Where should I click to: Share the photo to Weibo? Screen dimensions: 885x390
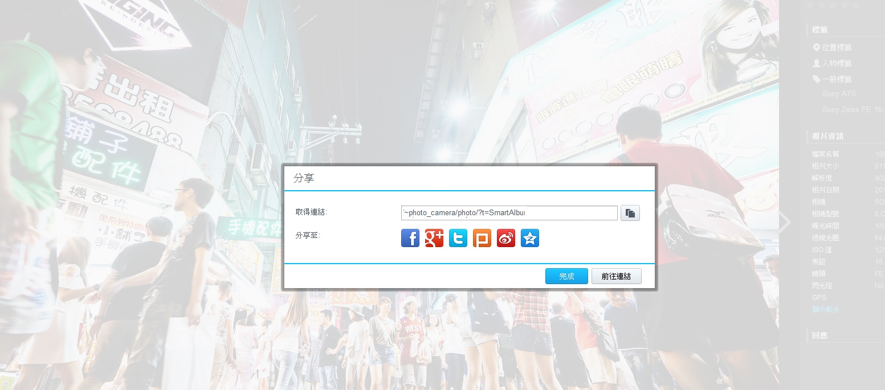pyautogui.click(x=506, y=238)
